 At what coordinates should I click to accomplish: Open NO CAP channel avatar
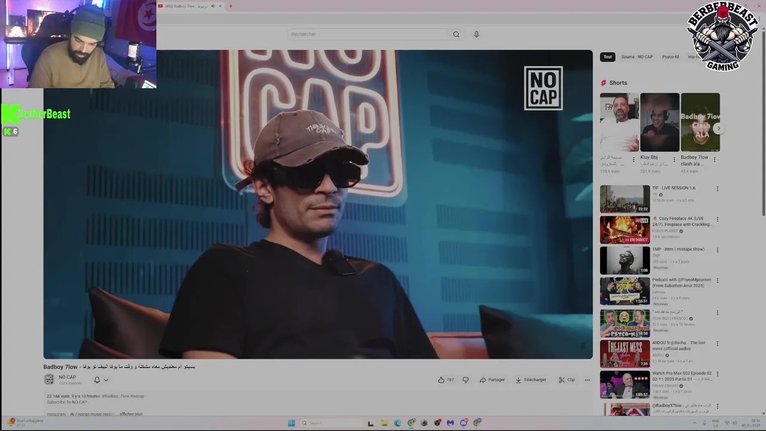(x=49, y=380)
